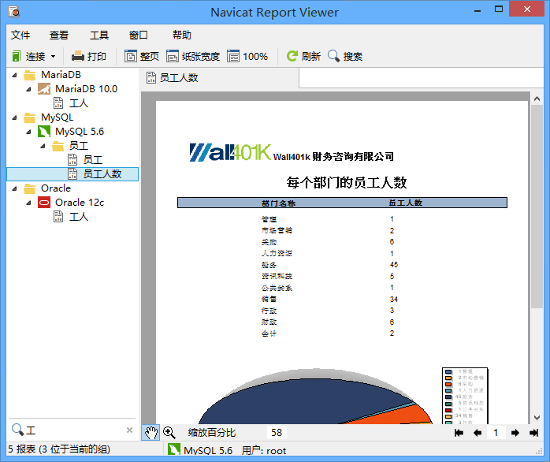Set report zoom to 100%
The height and width of the screenshot is (462, 550).
tap(247, 56)
